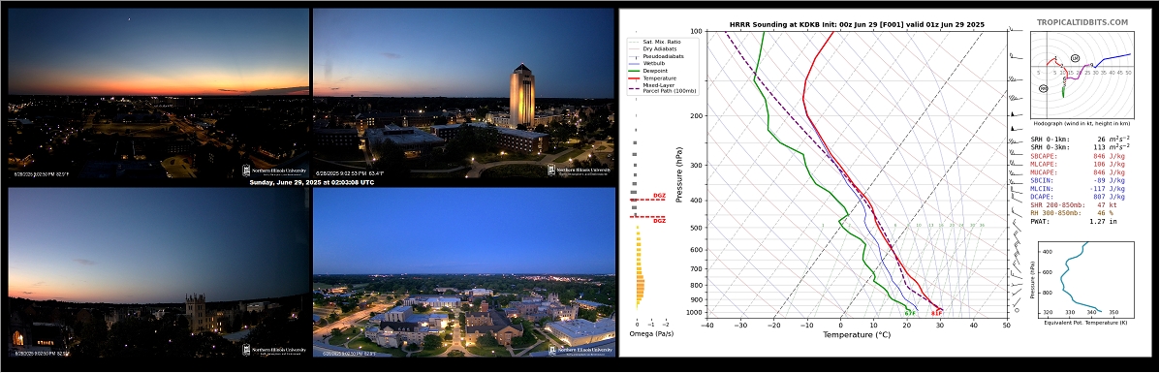Open the webcam view showing the lit tower
1160x373 pixels.
point(464,92)
